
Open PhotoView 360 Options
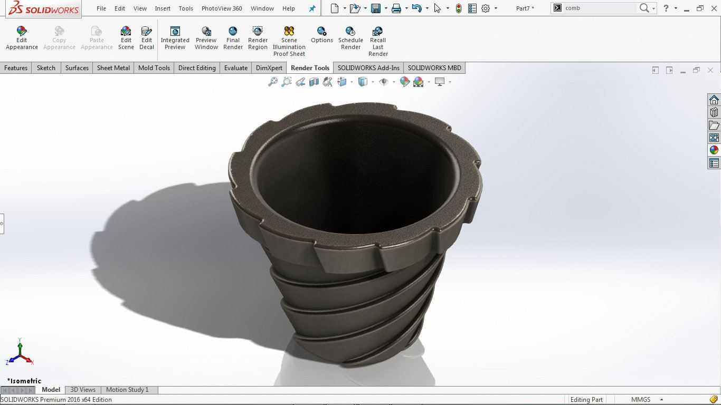(321, 35)
